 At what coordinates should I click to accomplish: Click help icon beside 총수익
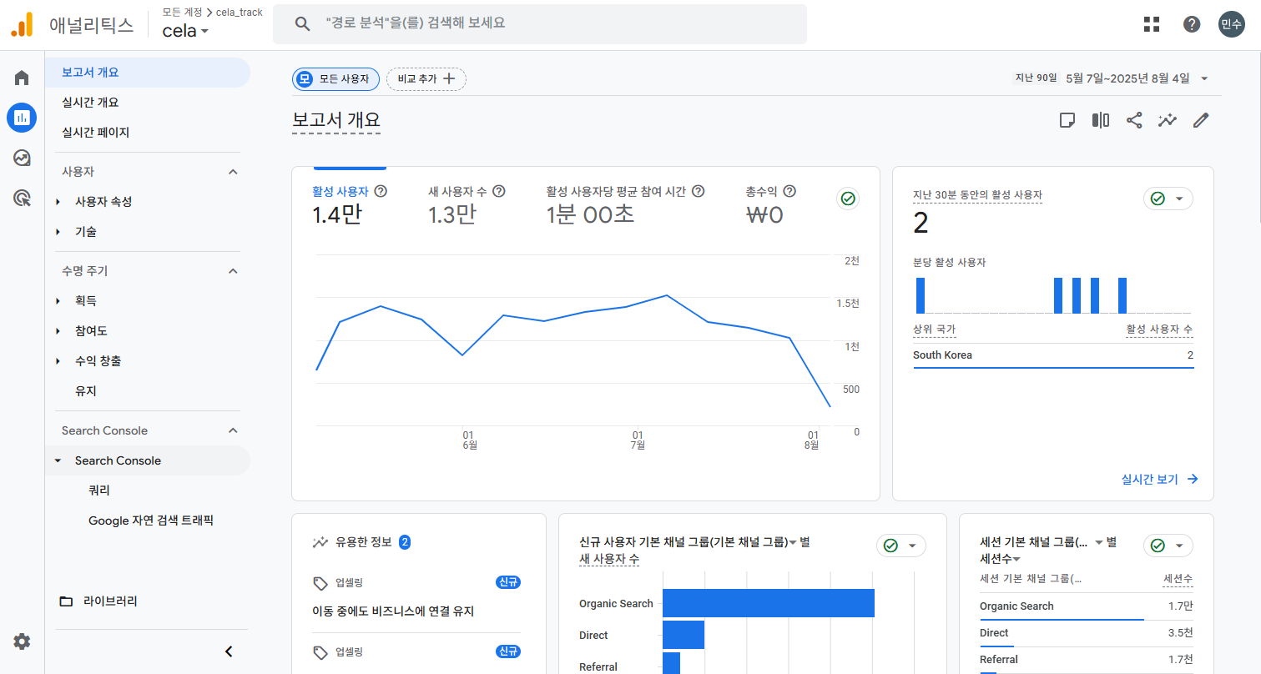pos(789,191)
